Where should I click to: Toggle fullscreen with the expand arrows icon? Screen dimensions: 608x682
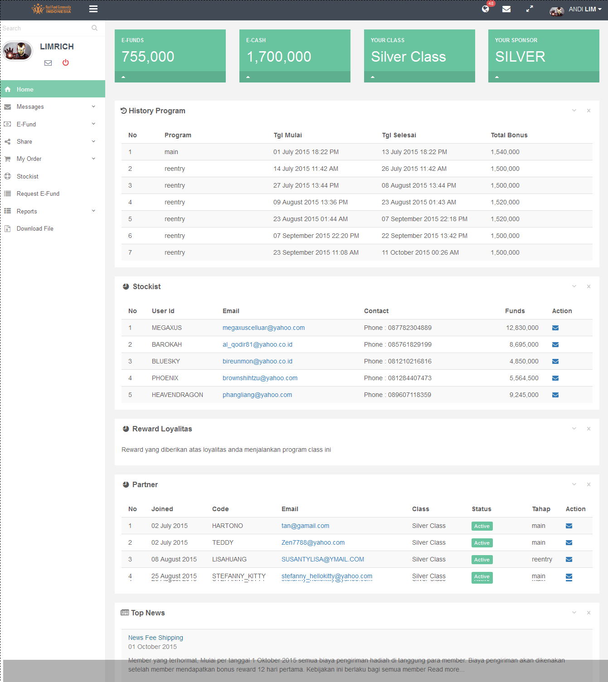coord(529,9)
